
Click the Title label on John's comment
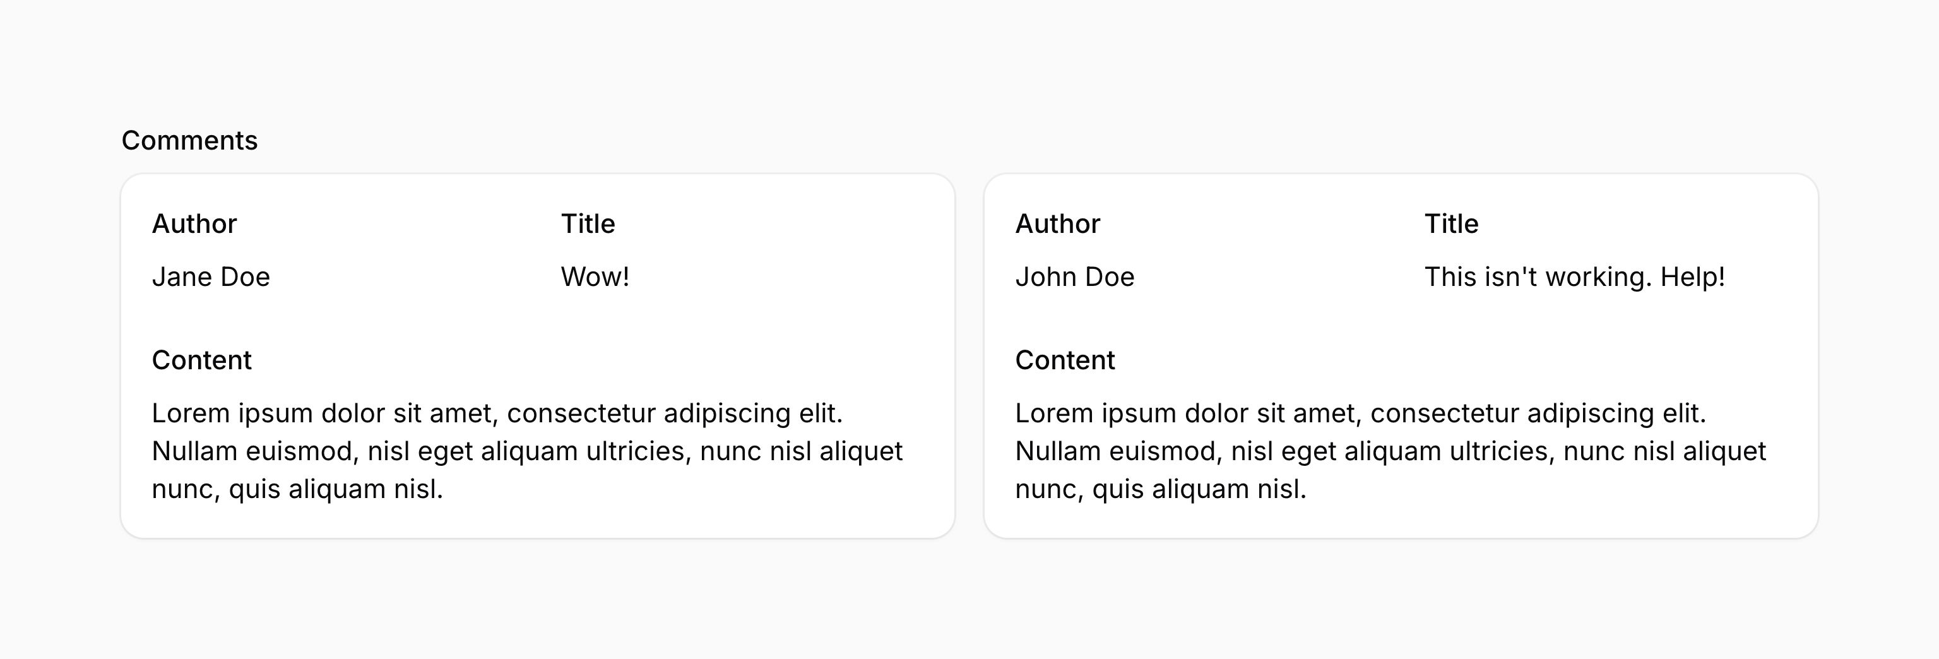click(x=1451, y=223)
